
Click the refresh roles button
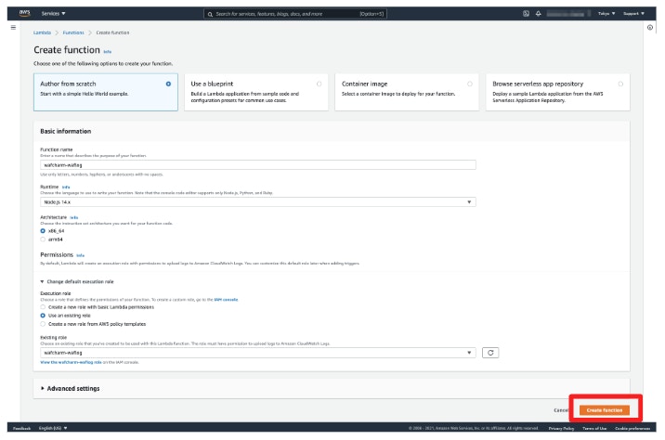tap(490, 353)
